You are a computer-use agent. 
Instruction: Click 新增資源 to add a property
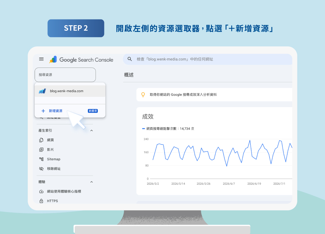click(56, 111)
